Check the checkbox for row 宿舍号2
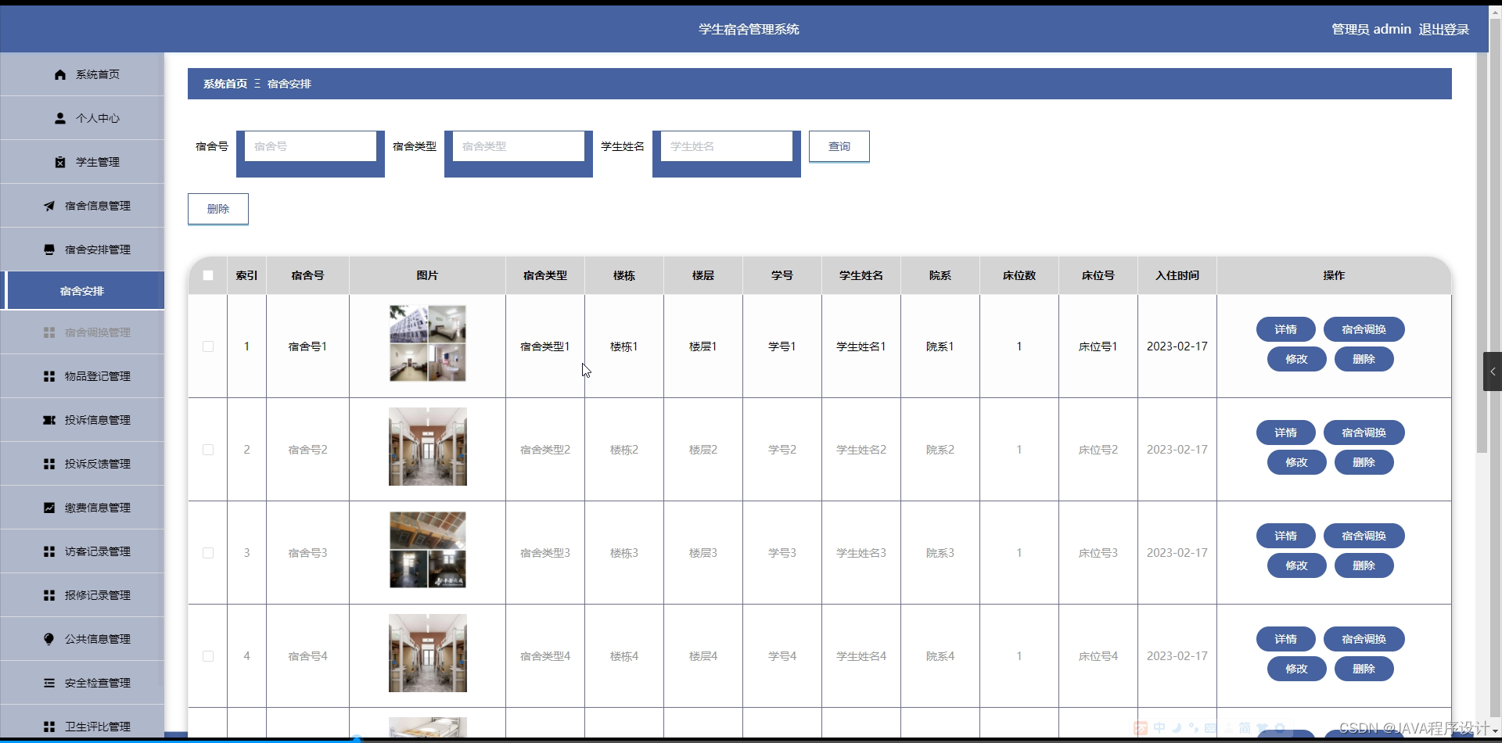 (208, 450)
